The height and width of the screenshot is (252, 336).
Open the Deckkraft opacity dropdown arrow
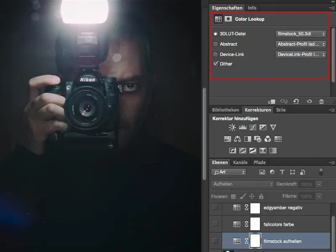[319, 184]
